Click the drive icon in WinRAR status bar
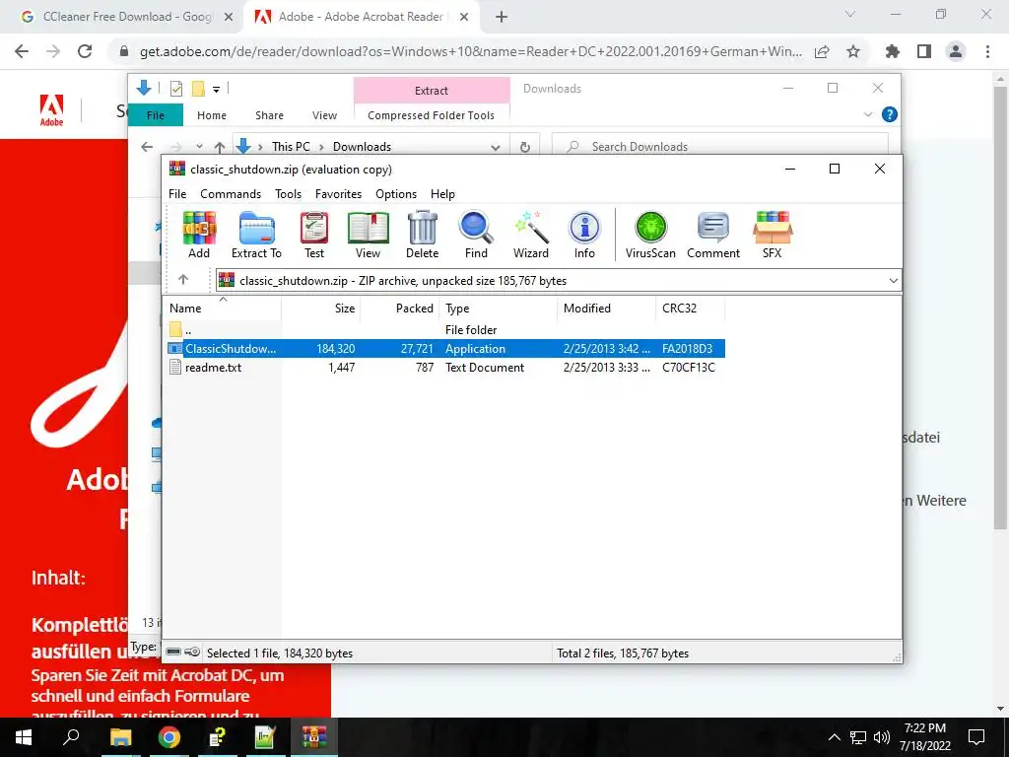 point(173,653)
